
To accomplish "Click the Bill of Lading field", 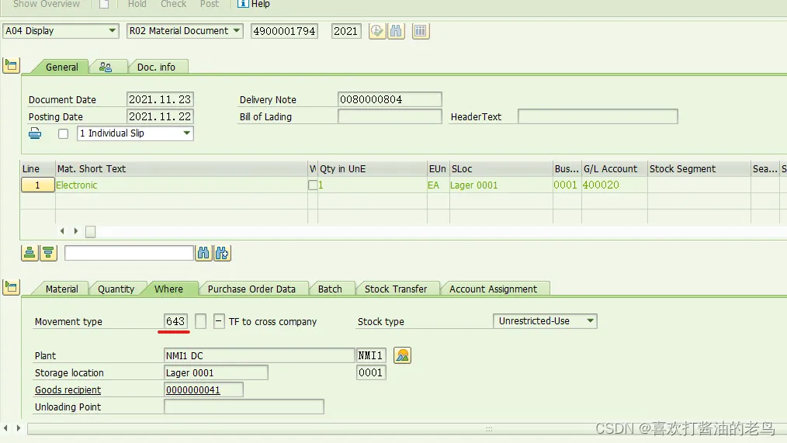I will point(390,116).
